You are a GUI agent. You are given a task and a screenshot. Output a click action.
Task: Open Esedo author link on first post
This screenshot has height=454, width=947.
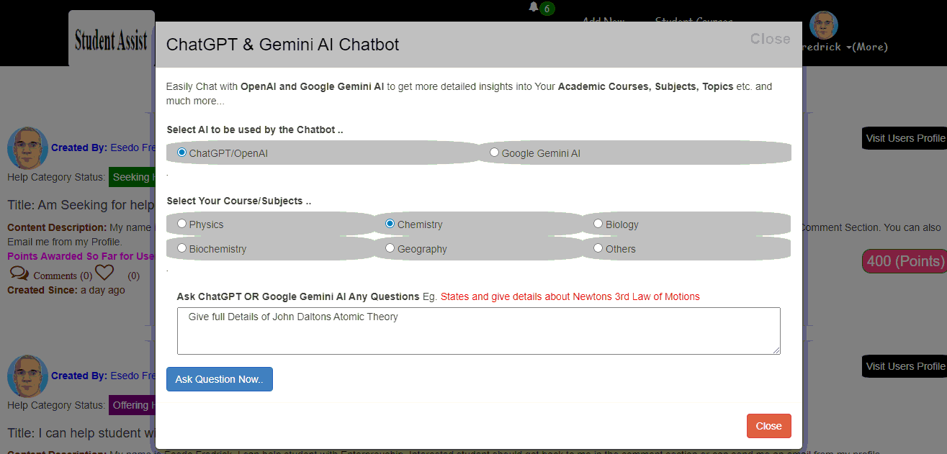tap(133, 147)
